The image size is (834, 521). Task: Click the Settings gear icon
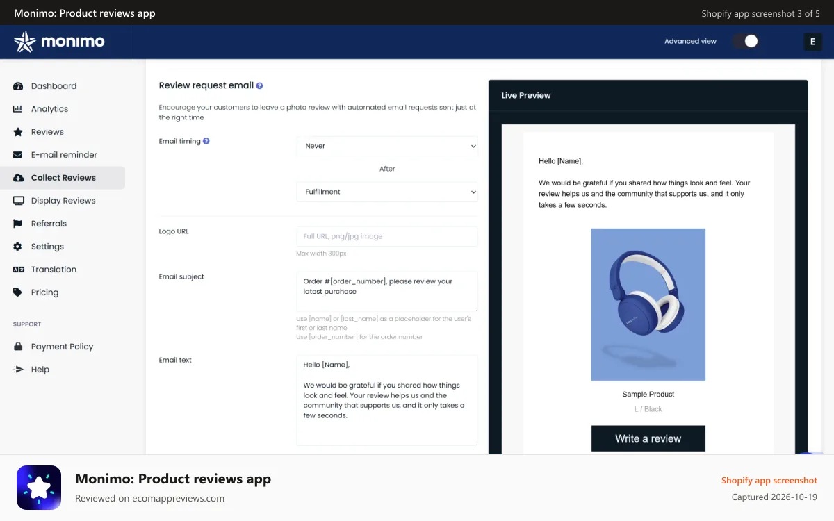point(18,247)
